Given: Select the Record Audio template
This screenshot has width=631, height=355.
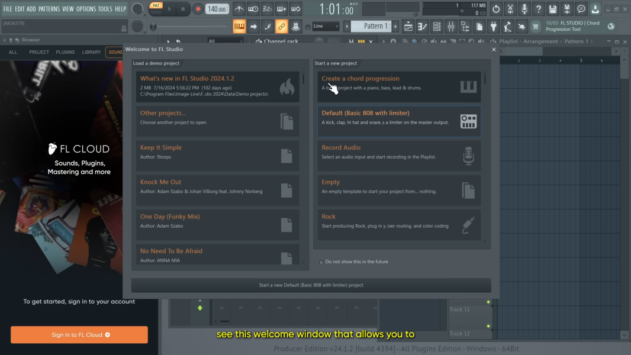Looking at the screenshot, I should (x=399, y=156).
